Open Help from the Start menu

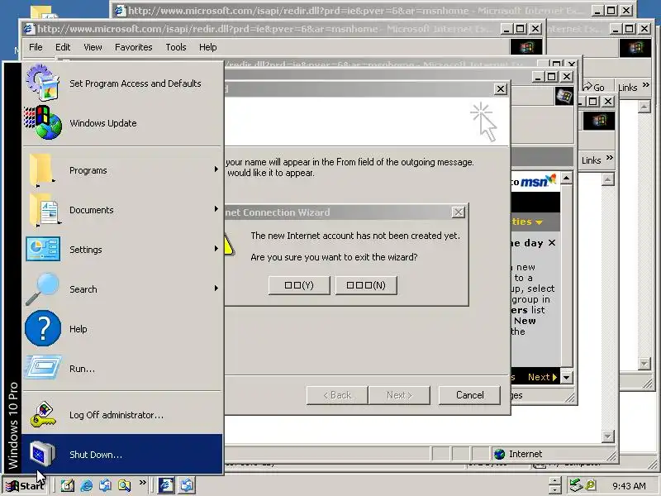tap(122, 328)
